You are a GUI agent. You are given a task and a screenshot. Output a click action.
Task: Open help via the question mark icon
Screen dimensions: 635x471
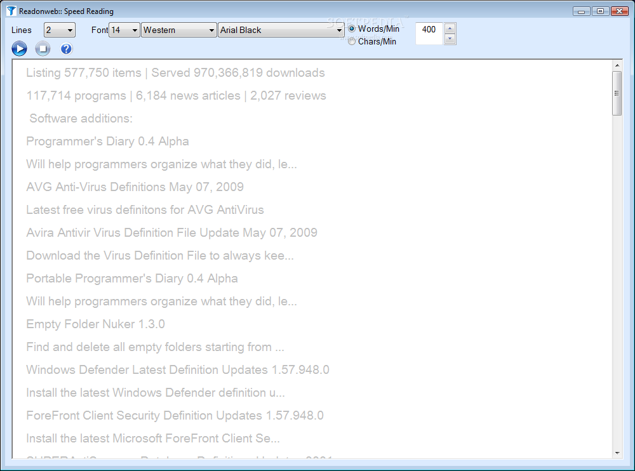click(x=66, y=49)
